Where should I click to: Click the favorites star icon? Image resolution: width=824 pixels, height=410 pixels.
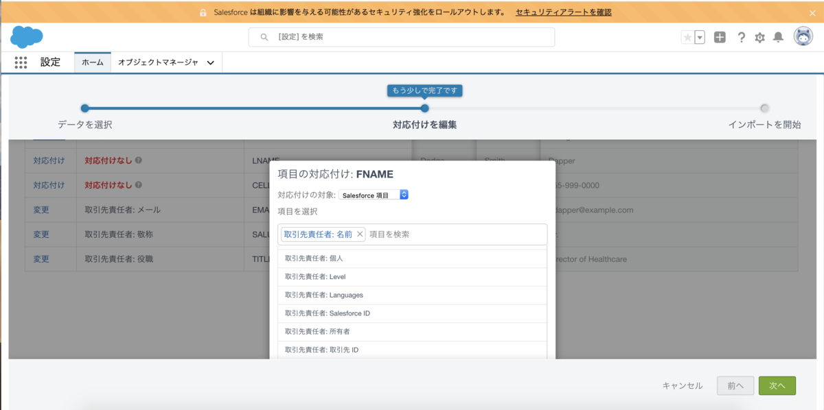[687, 38]
